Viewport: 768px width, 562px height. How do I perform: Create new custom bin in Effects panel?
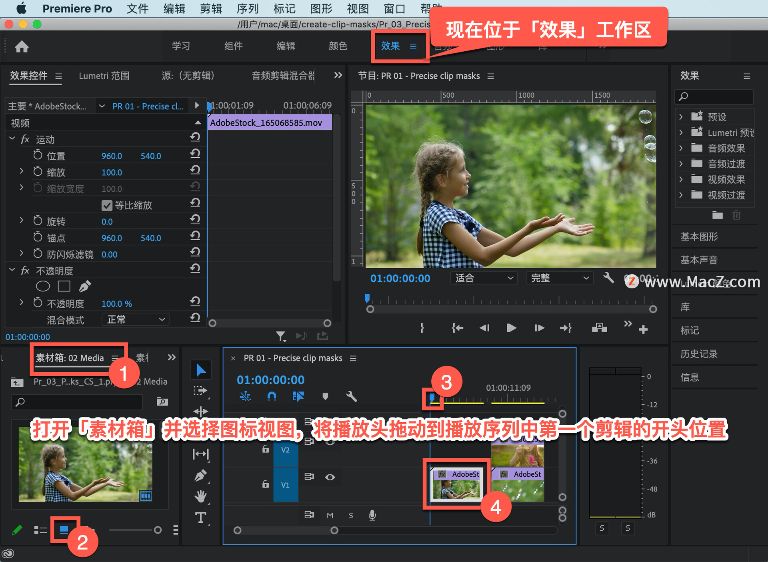718,215
